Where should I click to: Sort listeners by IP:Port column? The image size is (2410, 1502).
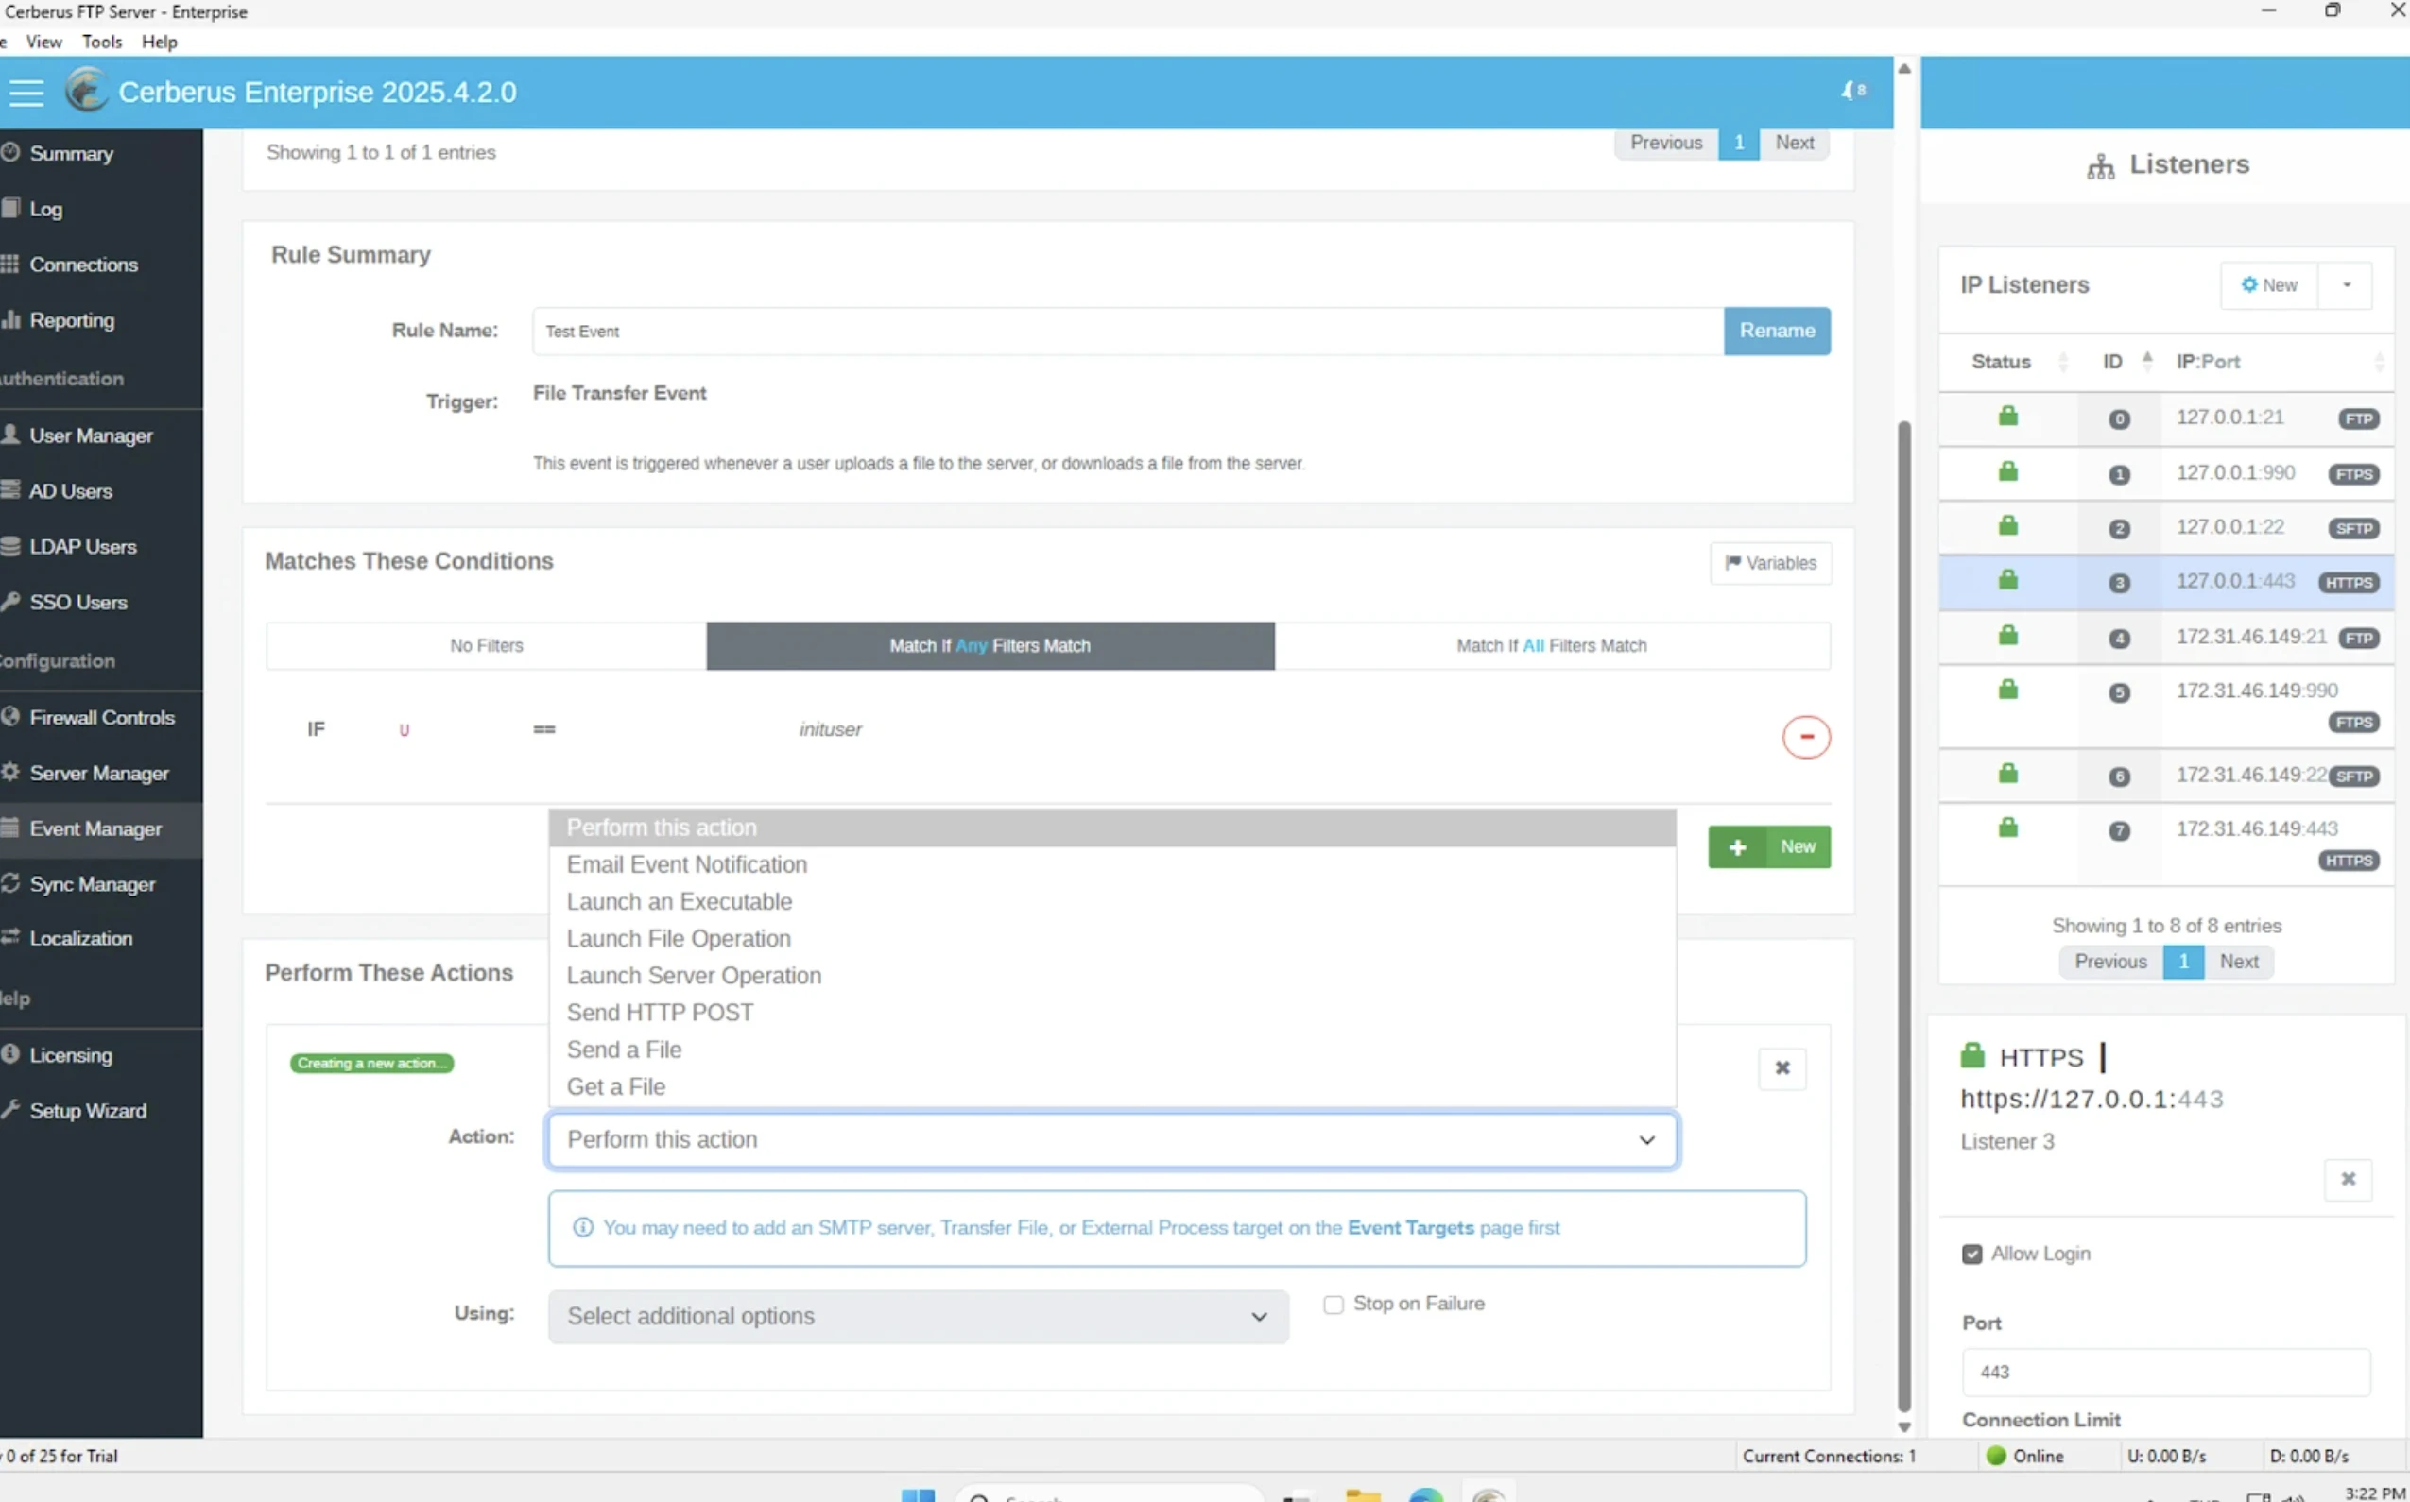[2276, 362]
